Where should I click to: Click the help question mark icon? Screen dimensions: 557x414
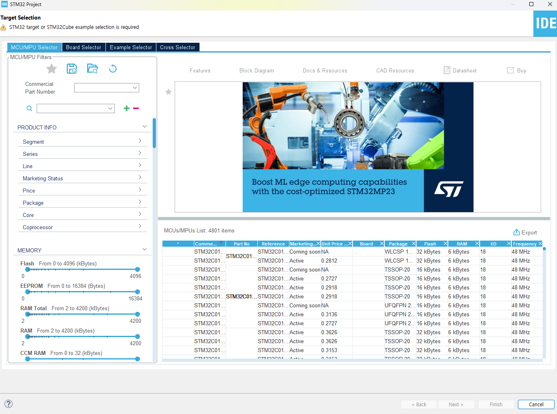click(9, 404)
